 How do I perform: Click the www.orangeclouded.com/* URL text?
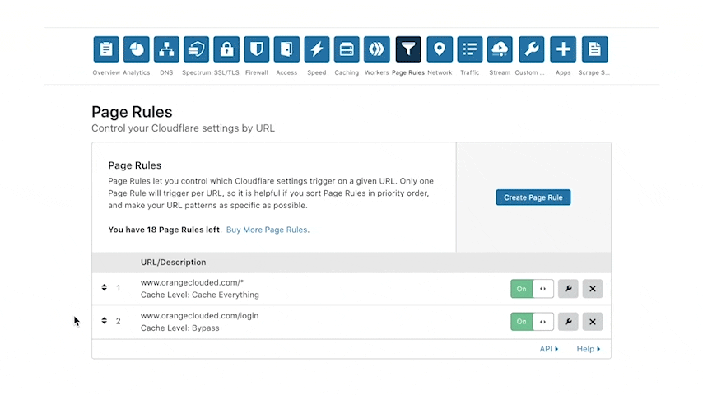192,282
